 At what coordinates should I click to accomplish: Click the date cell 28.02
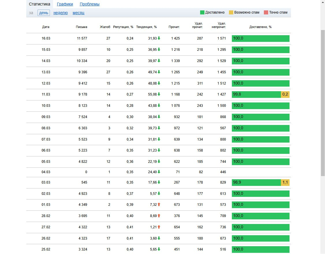[x=46, y=216]
